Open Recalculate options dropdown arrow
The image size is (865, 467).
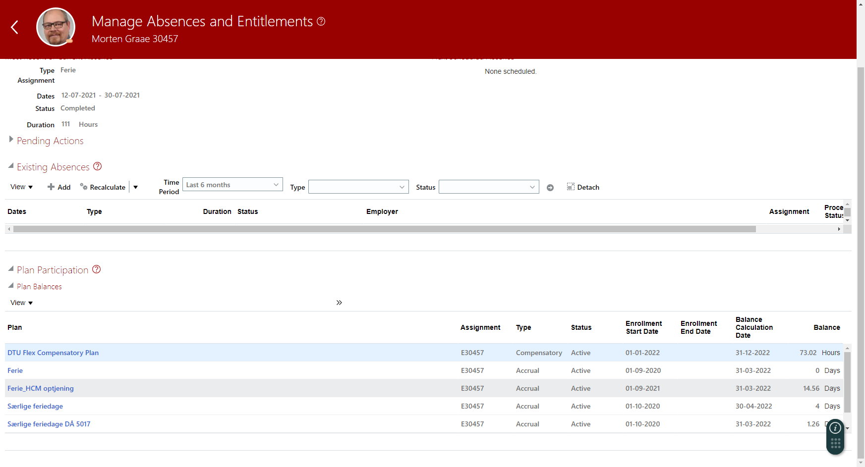coord(135,187)
